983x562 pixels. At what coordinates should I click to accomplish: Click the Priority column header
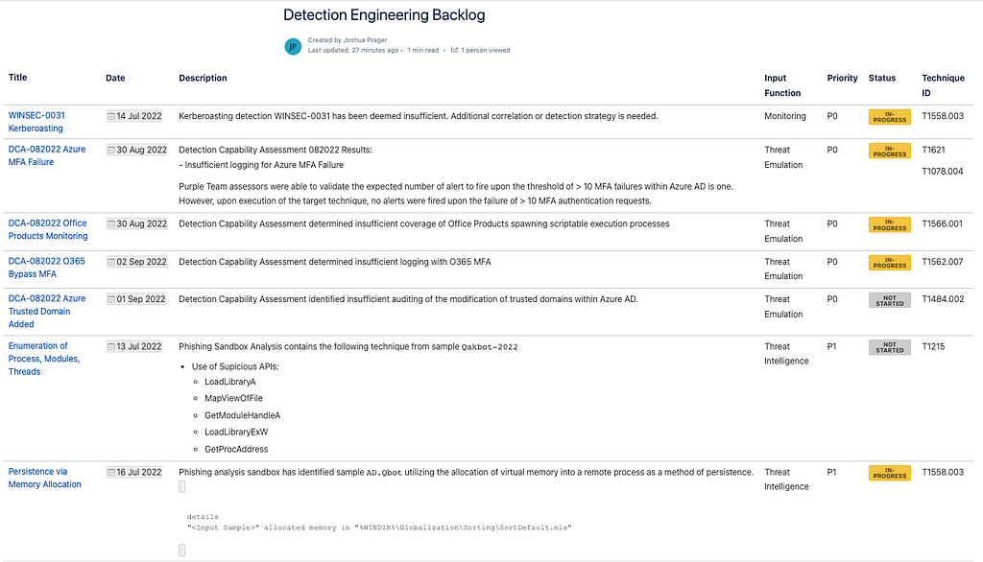pyautogui.click(x=842, y=79)
